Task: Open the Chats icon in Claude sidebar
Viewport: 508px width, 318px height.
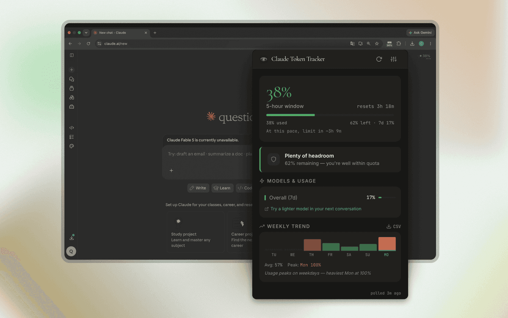Action: tap(72, 79)
